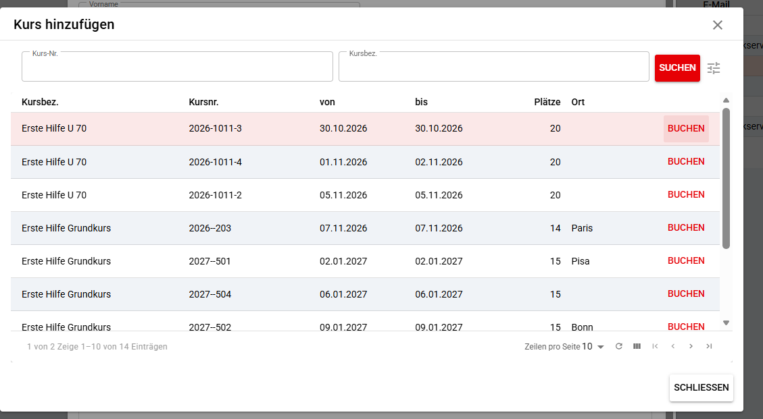The image size is (763, 419).
Task: Click the SCHLIESSEN button
Action: (702, 387)
